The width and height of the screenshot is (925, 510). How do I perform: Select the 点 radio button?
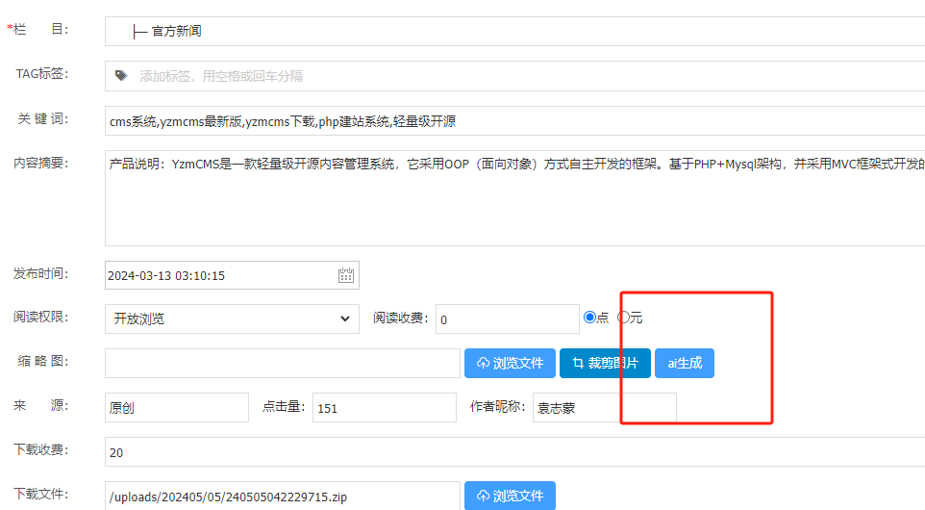pyautogui.click(x=590, y=317)
